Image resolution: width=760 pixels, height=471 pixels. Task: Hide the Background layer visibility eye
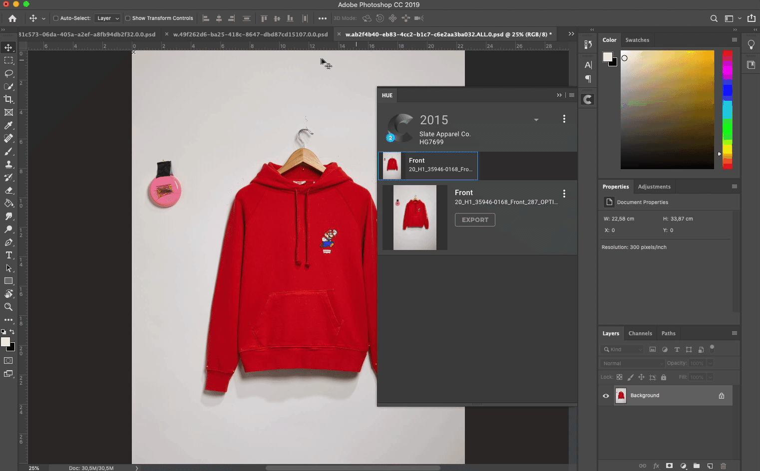(606, 396)
